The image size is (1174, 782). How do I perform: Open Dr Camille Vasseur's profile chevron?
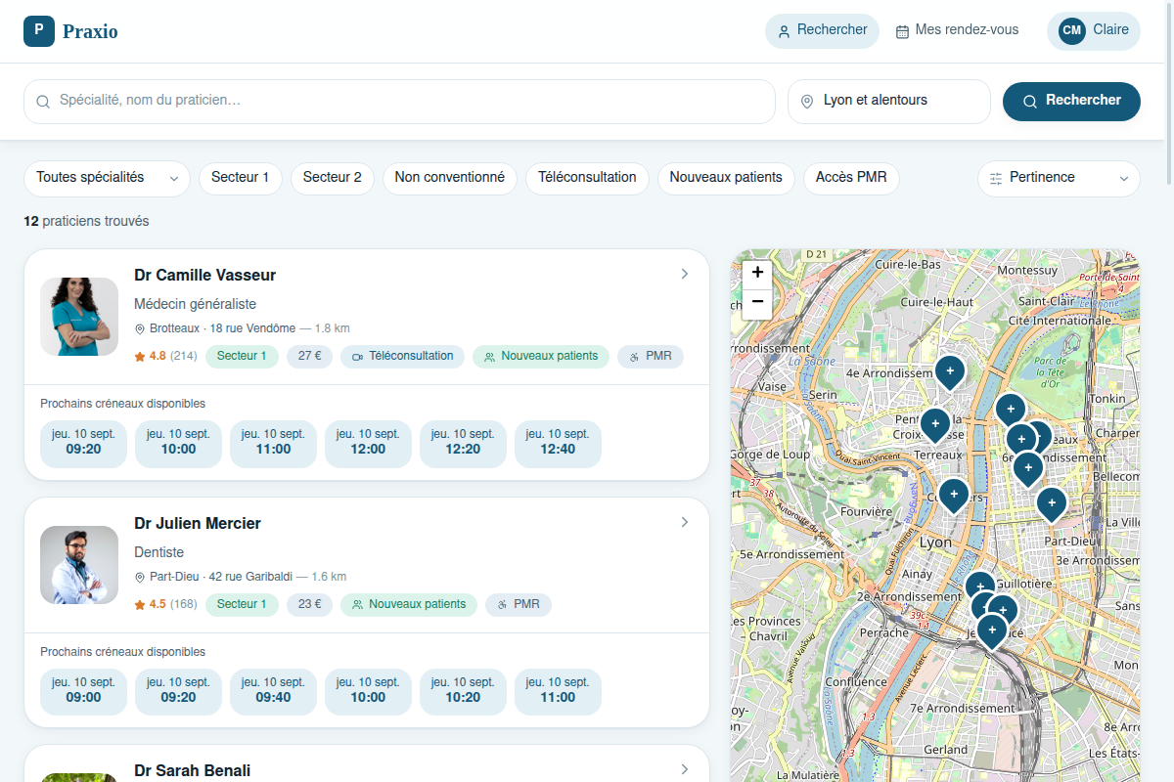point(685,275)
